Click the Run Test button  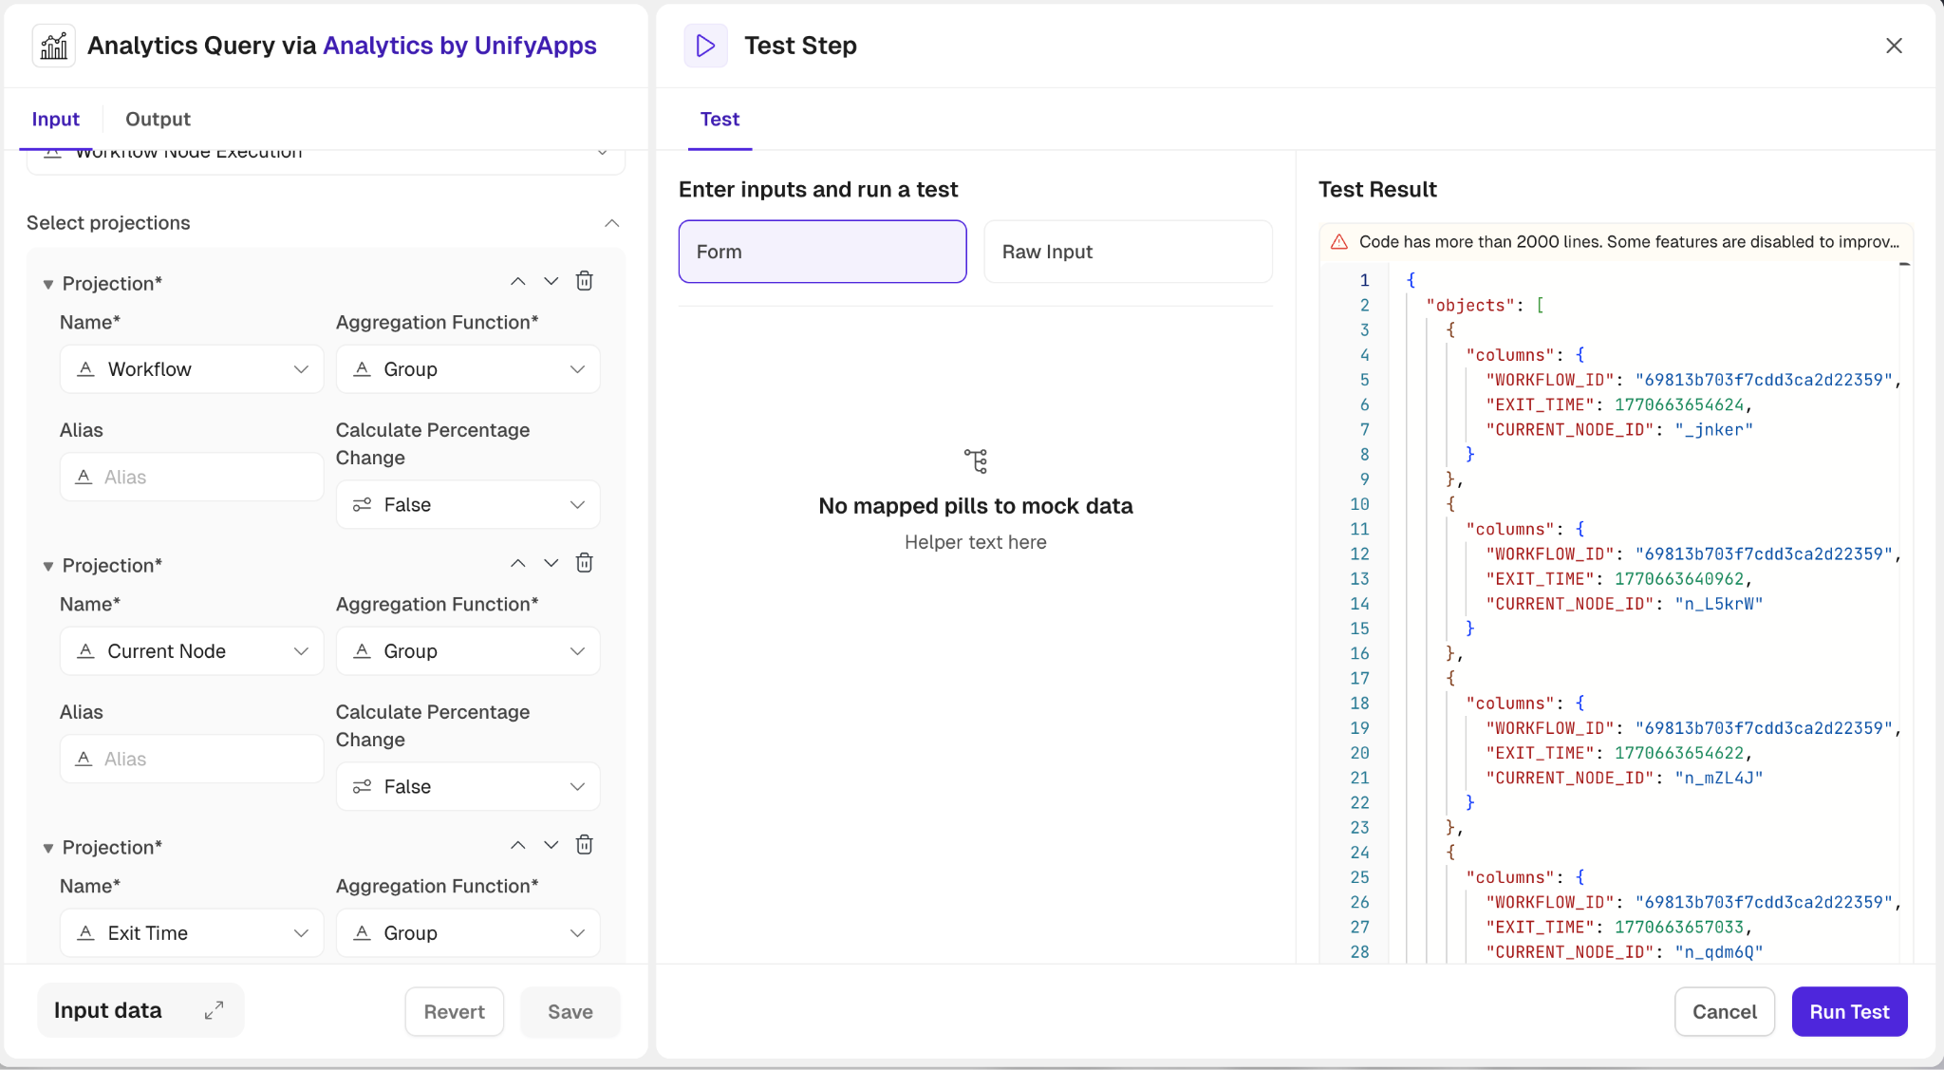tap(1848, 1012)
